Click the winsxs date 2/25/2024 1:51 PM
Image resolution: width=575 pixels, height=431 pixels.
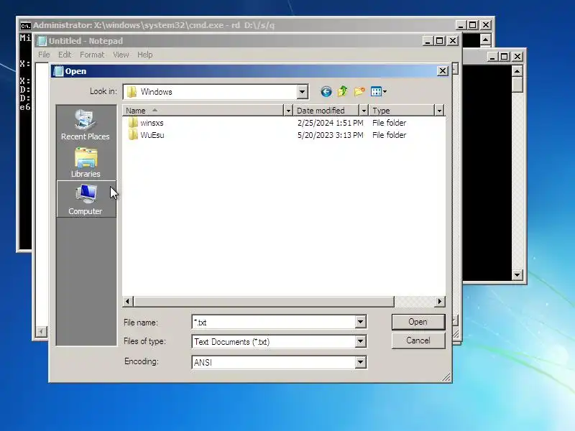coord(330,123)
